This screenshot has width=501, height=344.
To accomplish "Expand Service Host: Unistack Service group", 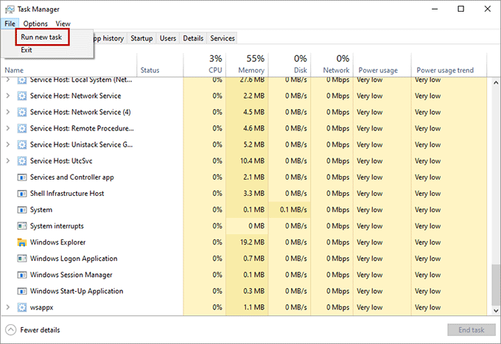I will click(x=8, y=144).
